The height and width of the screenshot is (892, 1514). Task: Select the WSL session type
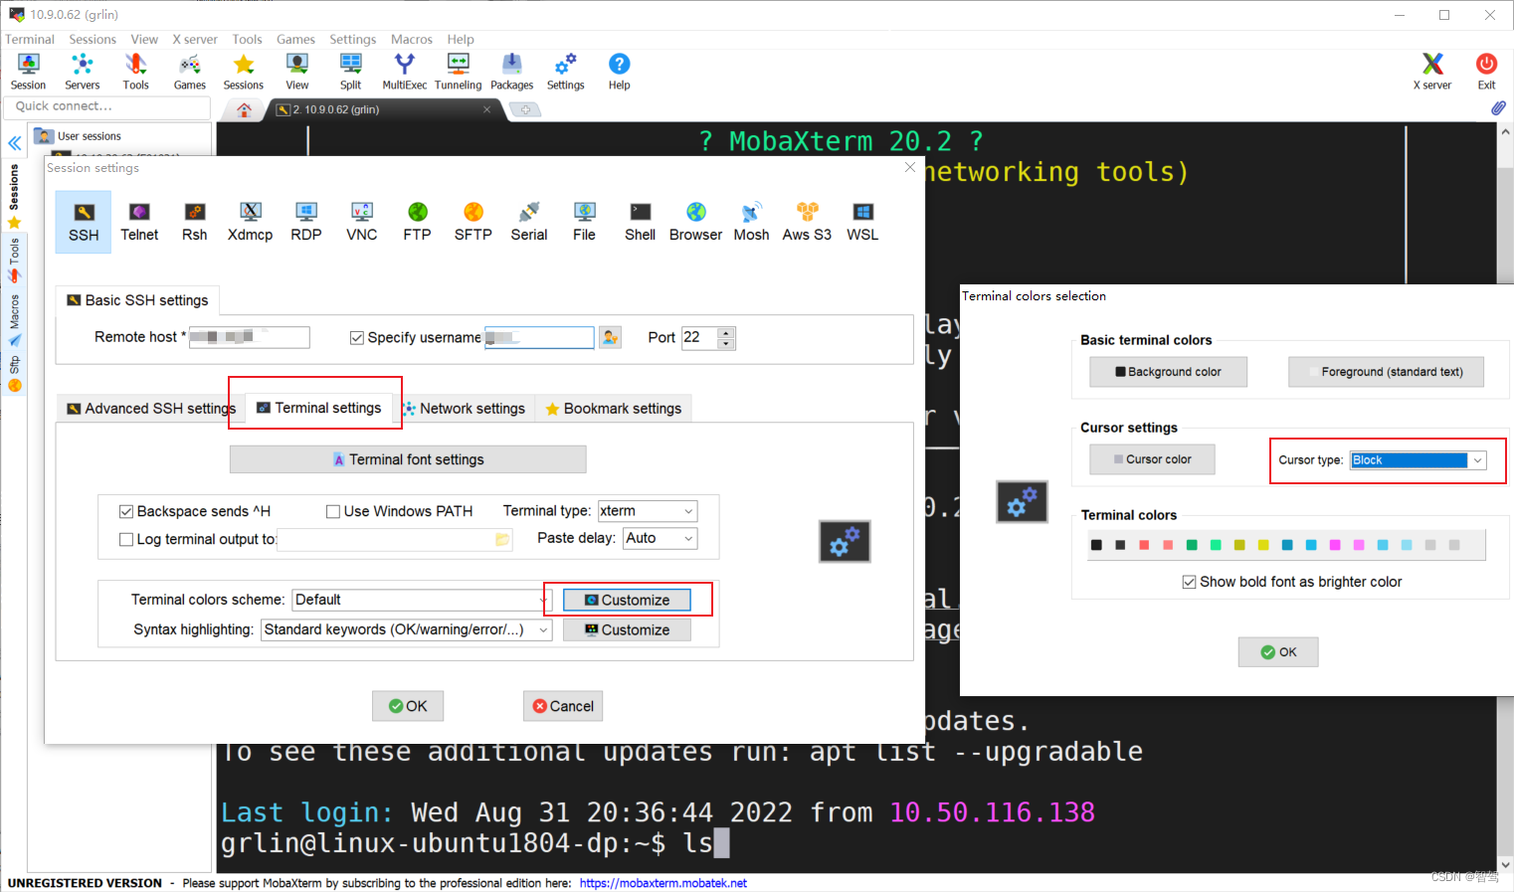pos(862,222)
